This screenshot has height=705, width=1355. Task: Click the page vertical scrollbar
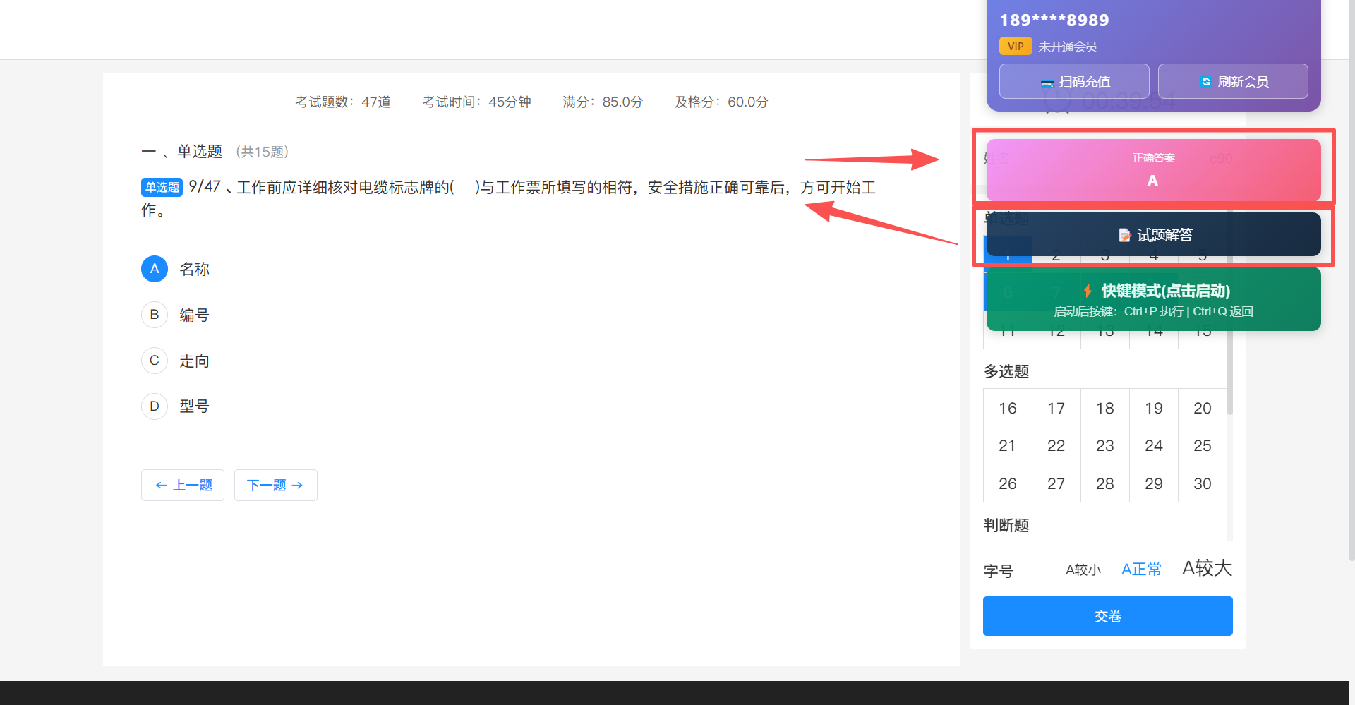click(x=1351, y=282)
